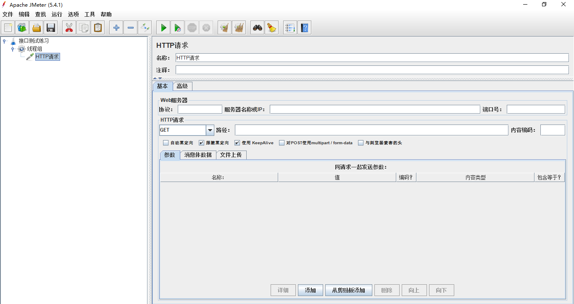The height and width of the screenshot is (304, 574).
Task: Open Help with the question mark icon
Action: tap(305, 28)
